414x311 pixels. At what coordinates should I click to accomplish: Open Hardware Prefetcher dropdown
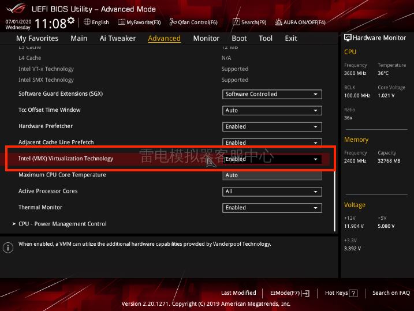(x=272, y=126)
